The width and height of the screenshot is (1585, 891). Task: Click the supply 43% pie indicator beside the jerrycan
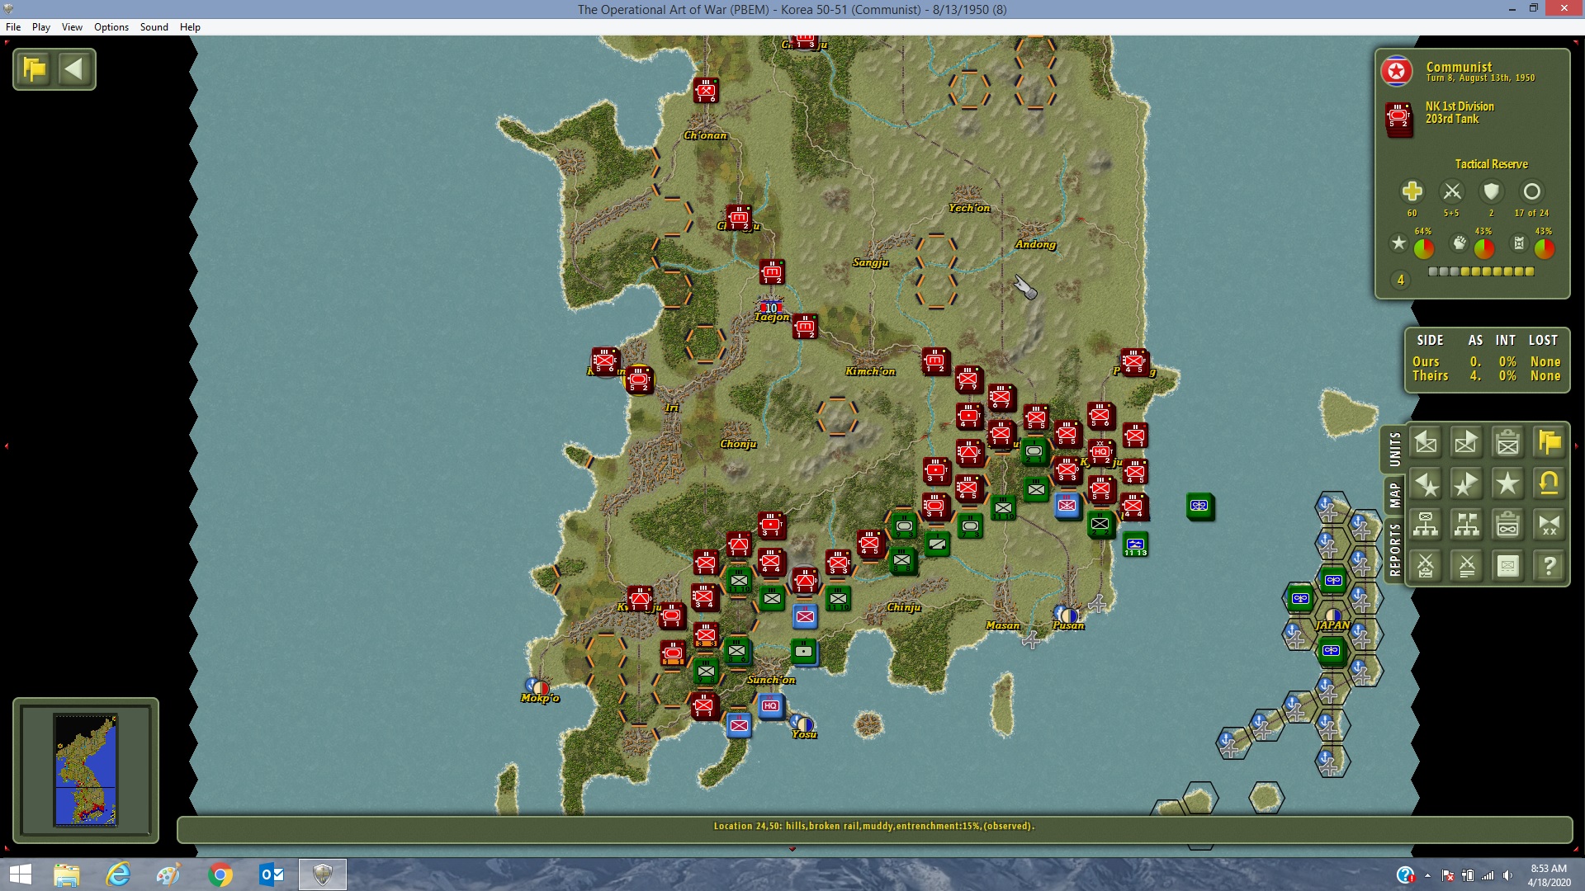1545,248
